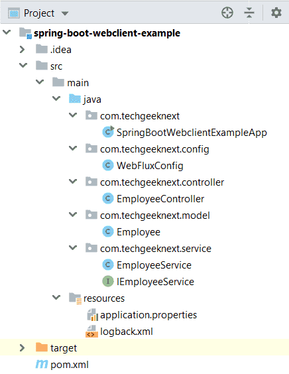The image size is (289, 374).
Task: Click the locate/select opened file crosshair icon
Action: tap(227, 13)
